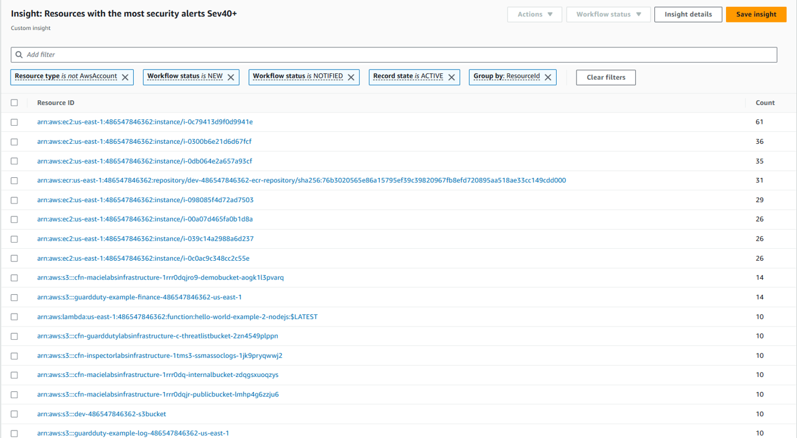Remove the Resource type is not AwsAccount filter
This screenshot has width=797, height=438.
tap(125, 77)
